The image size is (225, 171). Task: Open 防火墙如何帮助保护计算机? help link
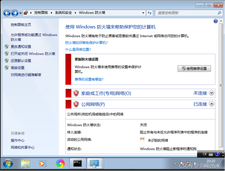(x=87, y=43)
